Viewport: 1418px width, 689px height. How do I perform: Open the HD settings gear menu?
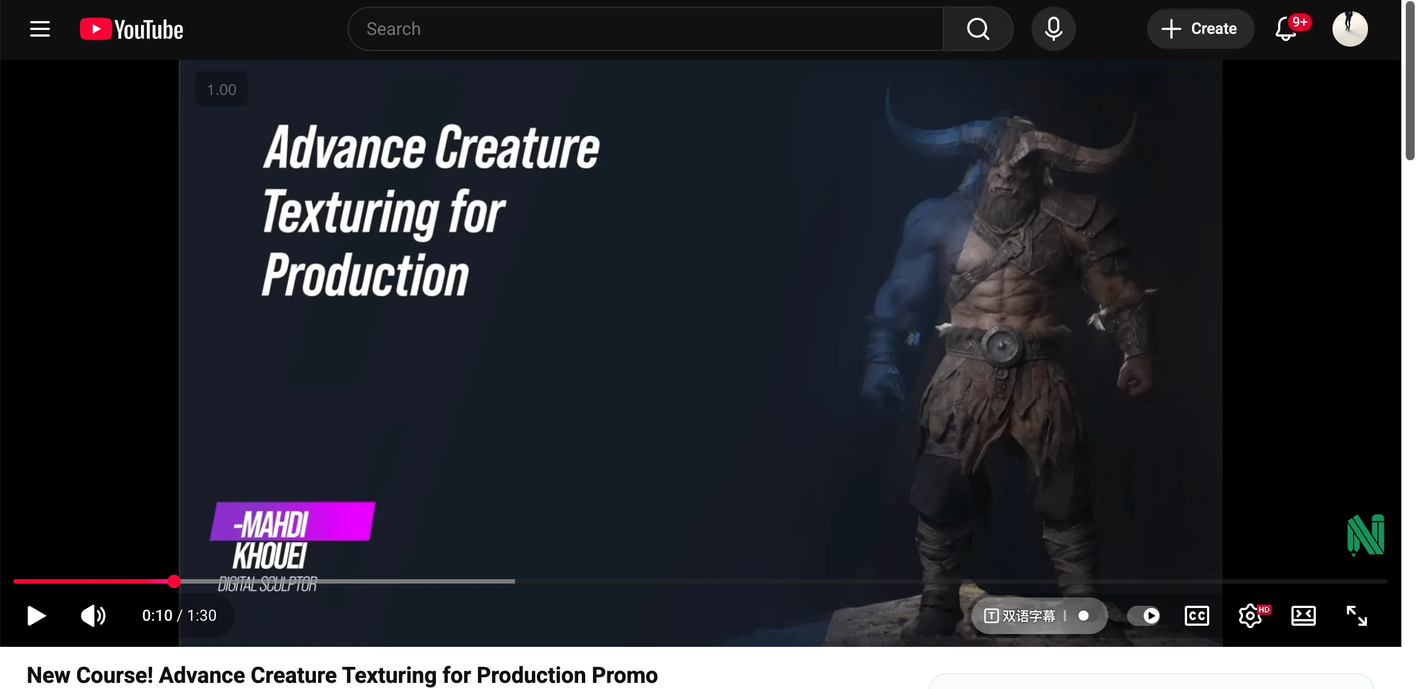pyautogui.click(x=1251, y=615)
